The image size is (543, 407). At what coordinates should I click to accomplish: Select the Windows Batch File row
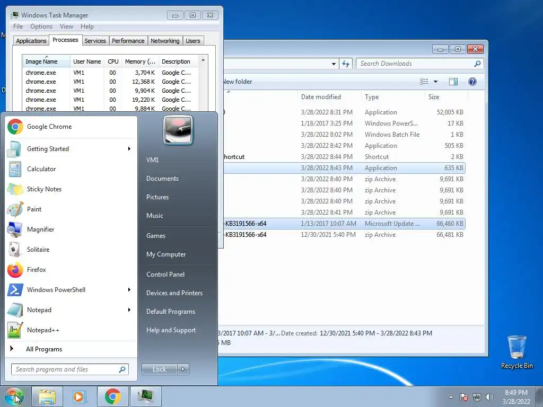tap(343, 135)
